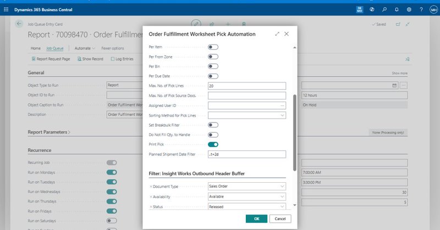Expand Report Parameters section
The width and height of the screenshot is (440, 230).
pos(49,132)
